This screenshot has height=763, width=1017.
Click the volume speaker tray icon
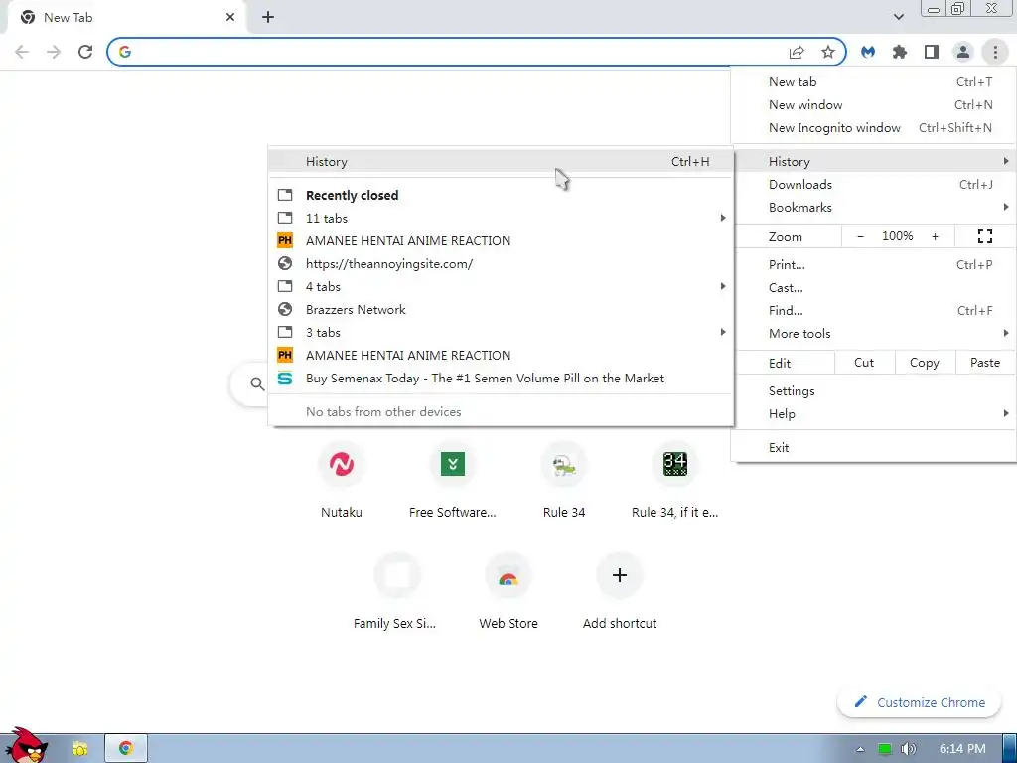point(908,749)
